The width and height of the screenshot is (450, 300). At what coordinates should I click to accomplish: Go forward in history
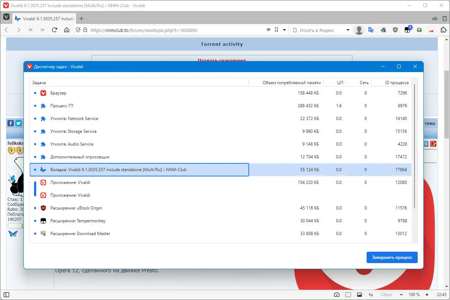point(18,30)
